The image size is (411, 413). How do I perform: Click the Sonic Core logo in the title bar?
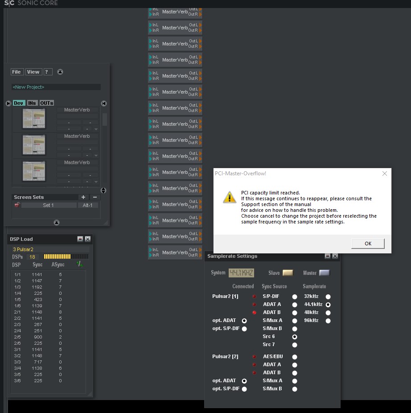pos(31,3)
